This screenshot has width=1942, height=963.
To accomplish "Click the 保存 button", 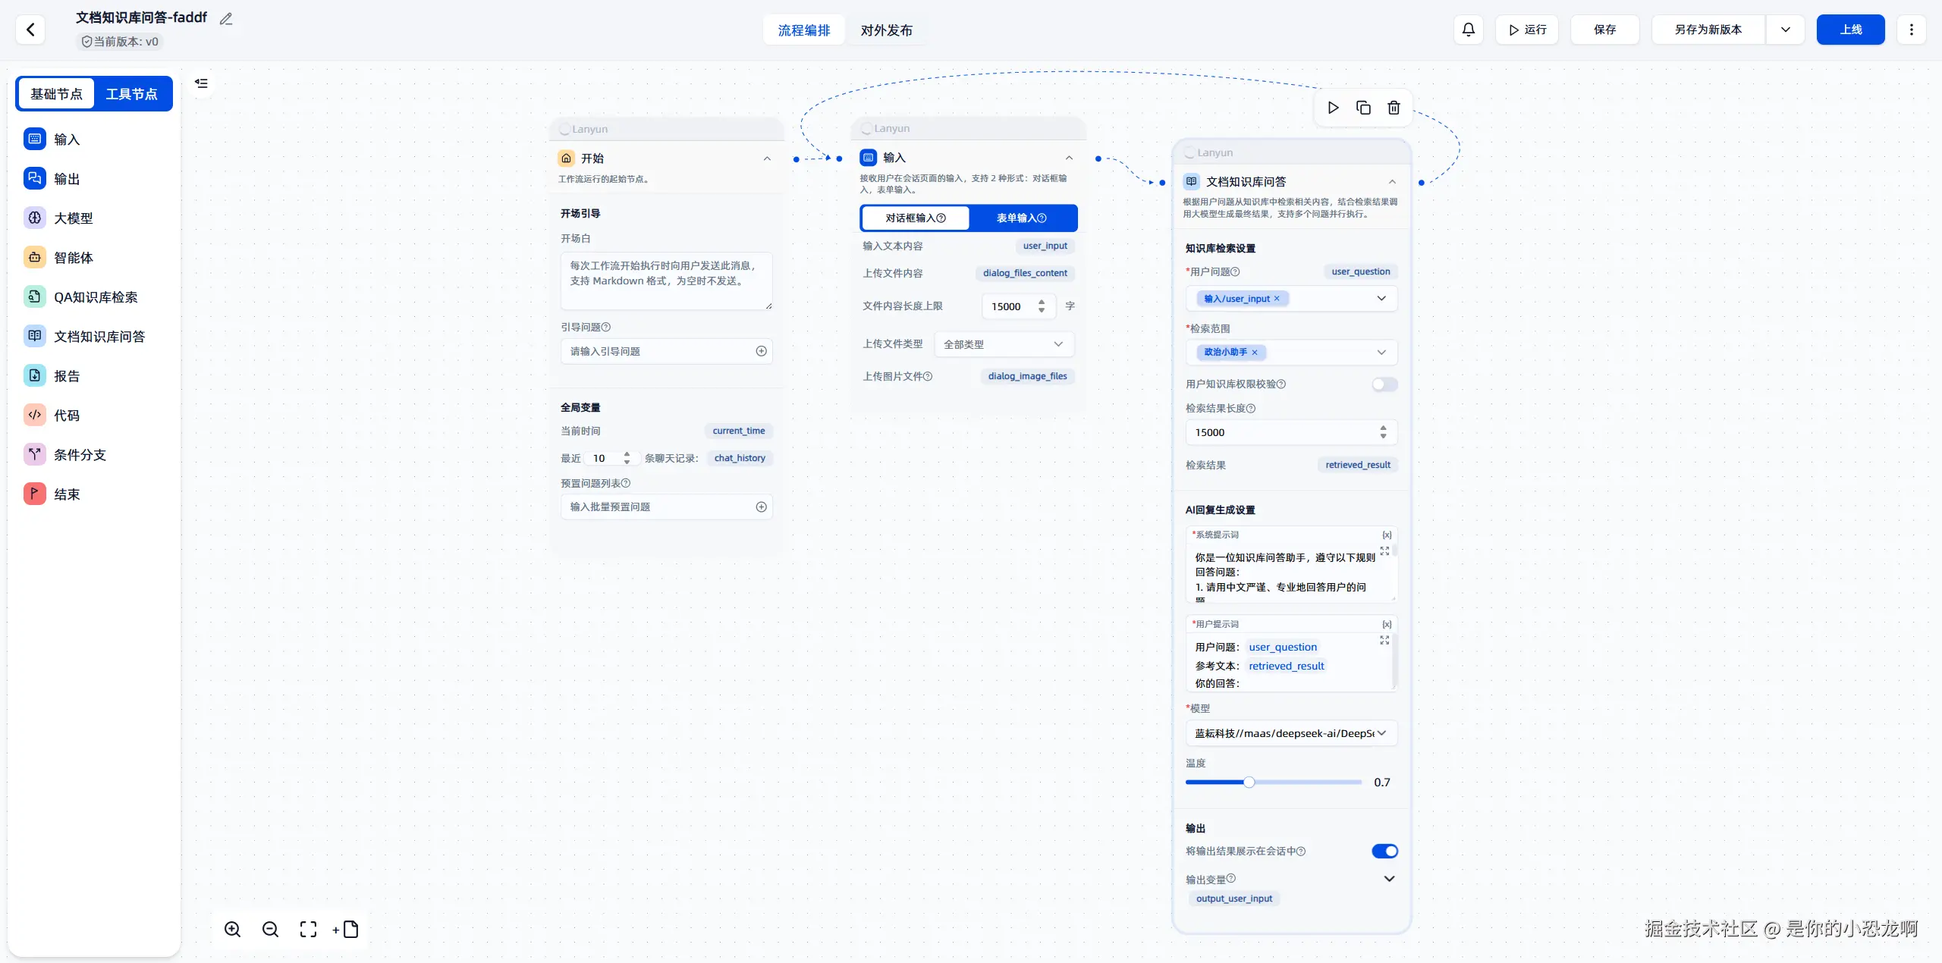I will [x=1604, y=30].
